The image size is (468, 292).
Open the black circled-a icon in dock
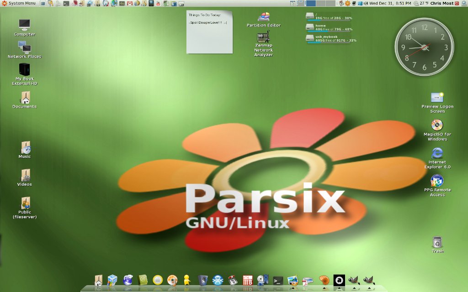click(x=339, y=280)
